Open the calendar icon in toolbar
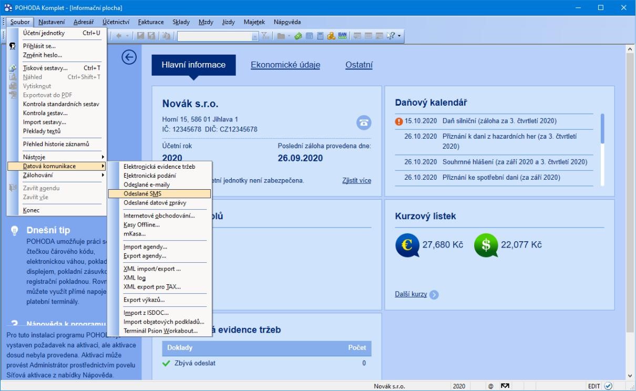636x391 pixels. 309,36
